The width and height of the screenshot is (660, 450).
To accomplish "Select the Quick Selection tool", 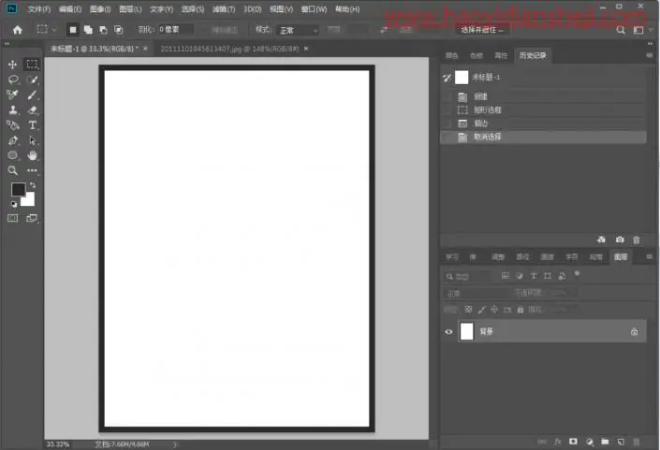I will [x=32, y=80].
